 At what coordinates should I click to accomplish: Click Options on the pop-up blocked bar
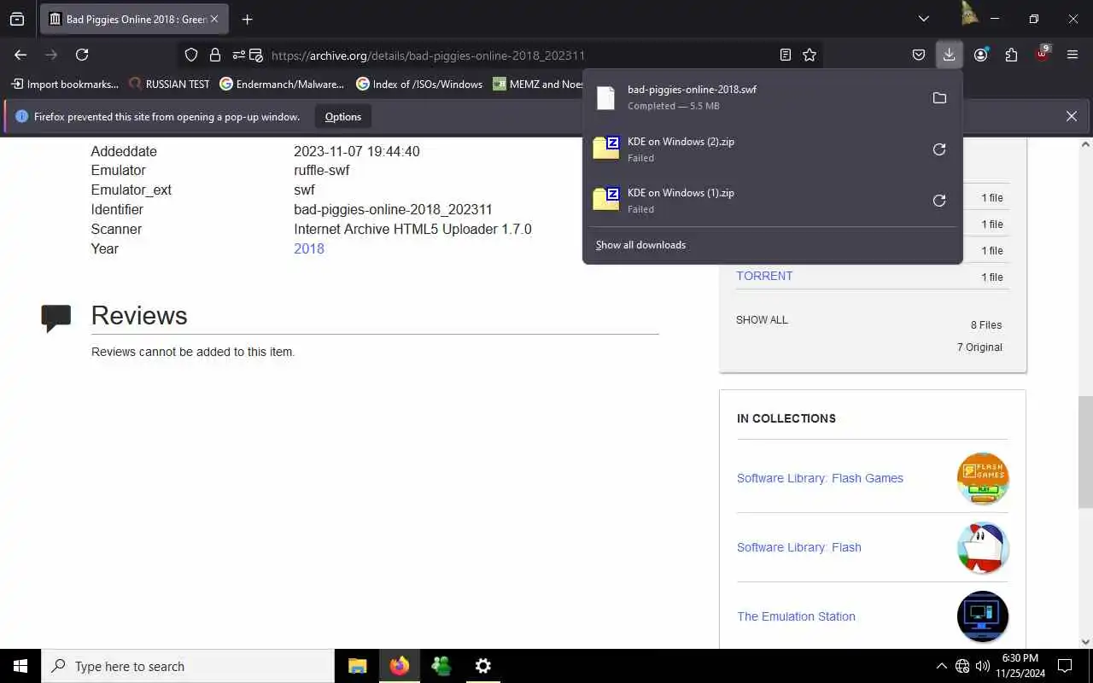[x=343, y=116]
